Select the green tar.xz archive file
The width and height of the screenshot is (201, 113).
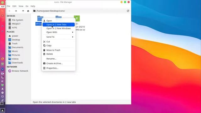click(77, 19)
